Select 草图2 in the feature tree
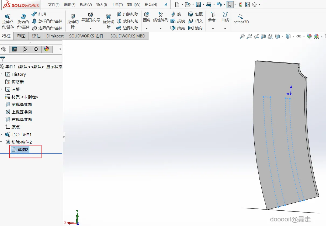This screenshot has width=326, height=226. click(23, 149)
